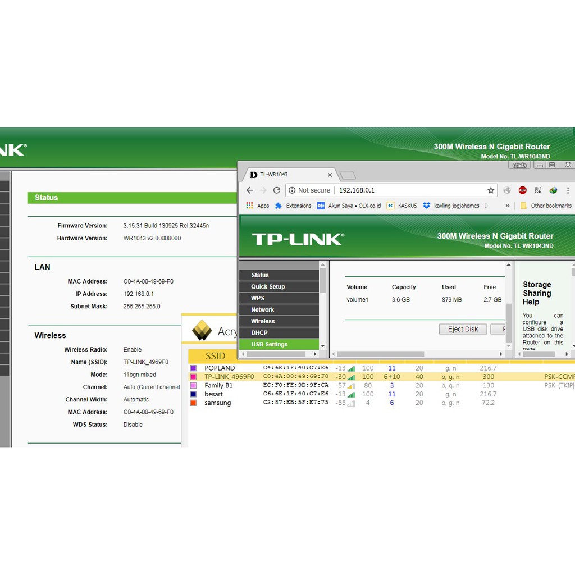
Task: Open DHCP in the router menu
Action: [x=279, y=333]
